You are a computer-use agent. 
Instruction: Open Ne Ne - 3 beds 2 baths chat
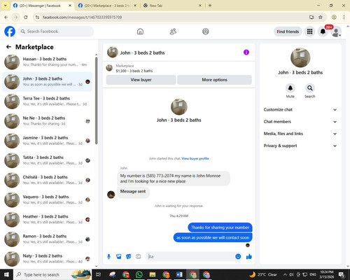[x=48, y=121]
